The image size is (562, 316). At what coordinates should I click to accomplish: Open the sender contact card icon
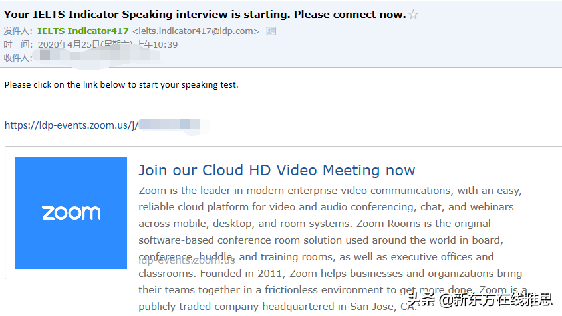[271, 31]
